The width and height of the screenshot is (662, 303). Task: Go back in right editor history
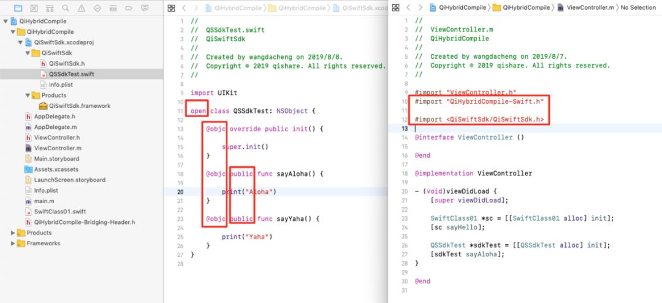click(x=408, y=7)
